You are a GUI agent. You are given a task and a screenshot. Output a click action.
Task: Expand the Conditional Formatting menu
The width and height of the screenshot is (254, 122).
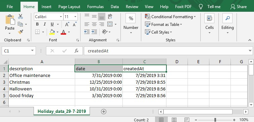[x=170, y=17]
